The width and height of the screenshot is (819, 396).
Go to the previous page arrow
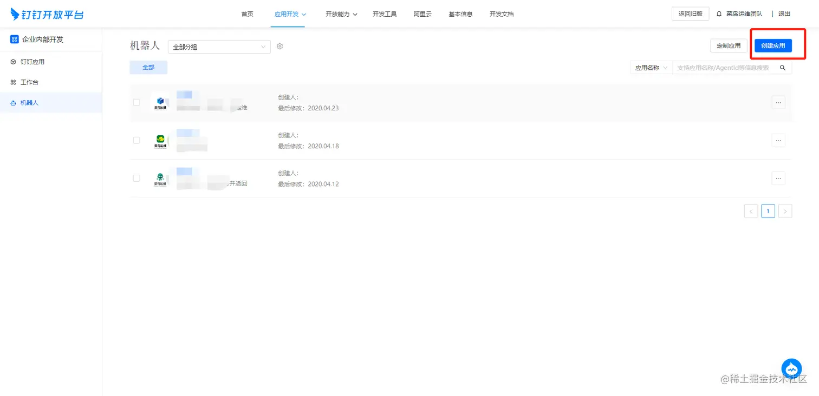(x=751, y=211)
